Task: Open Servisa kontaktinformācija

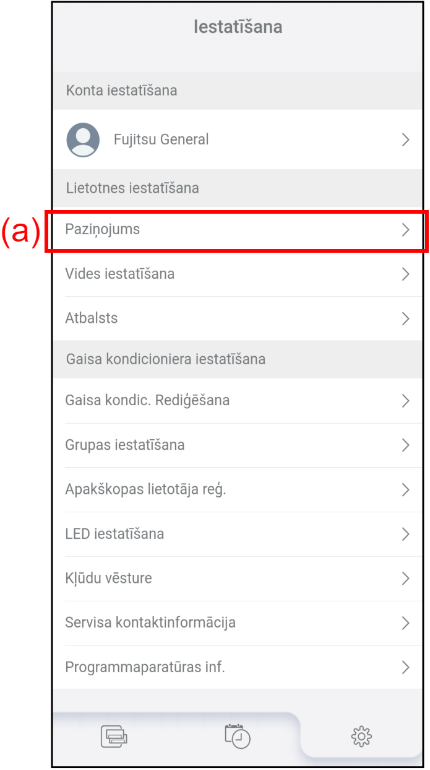Action: (238, 623)
